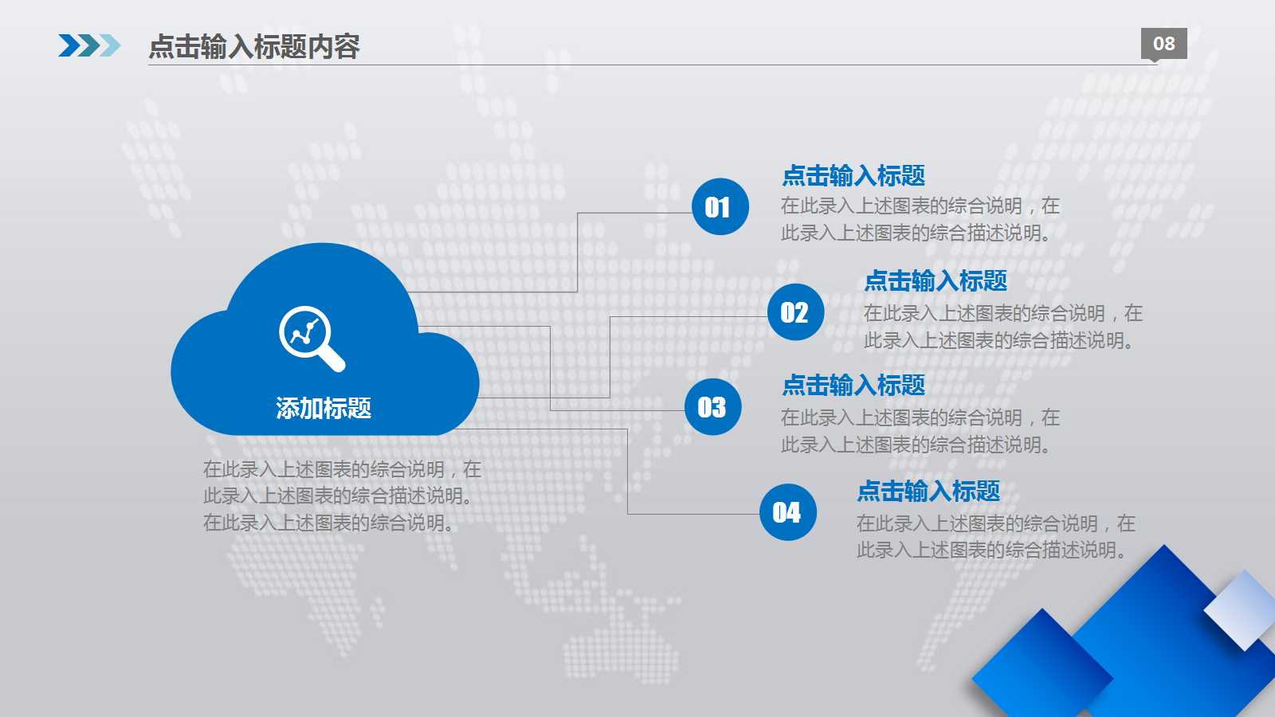Image resolution: width=1275 pixels, height=717 pixels.
Task: Click the 添加标题 label in cloud
Action: tap(324, 408)
